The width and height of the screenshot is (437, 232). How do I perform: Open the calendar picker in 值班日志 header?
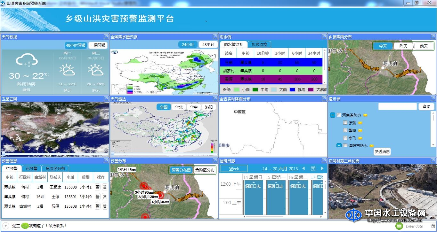(x=313, y=169)
